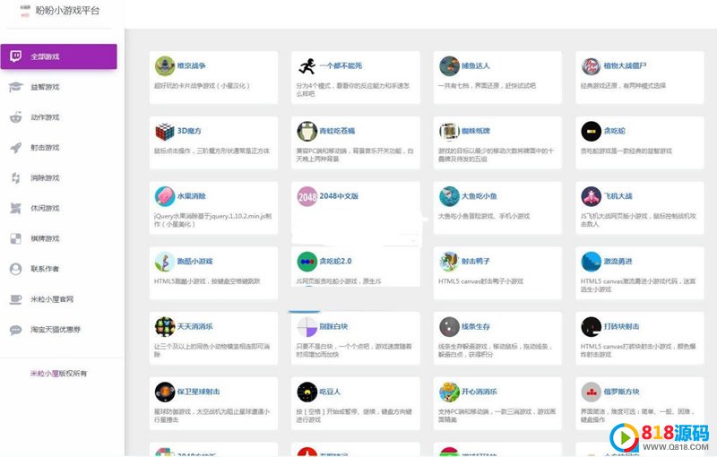This screenshot has width=717, height=457.
Task: Select the 动作游戏 sidebar icon
Action: (x=15, y=117)
